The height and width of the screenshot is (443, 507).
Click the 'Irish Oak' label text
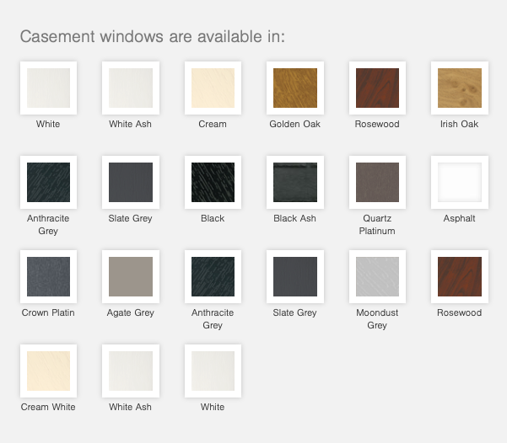[x=459, y=124]
